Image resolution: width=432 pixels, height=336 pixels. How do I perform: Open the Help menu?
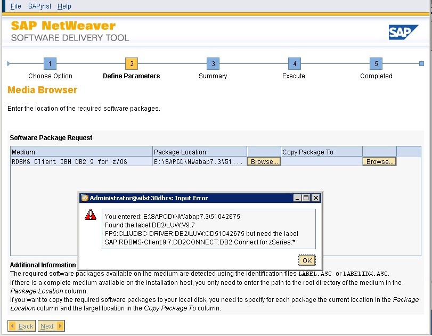tap(64, 6)
